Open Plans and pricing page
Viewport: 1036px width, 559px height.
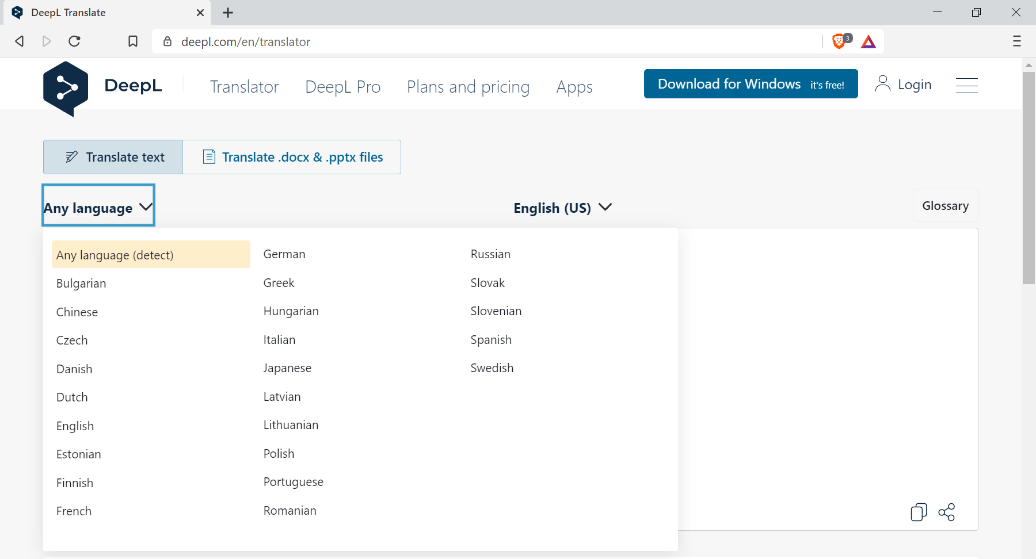(x=468, y=87)
